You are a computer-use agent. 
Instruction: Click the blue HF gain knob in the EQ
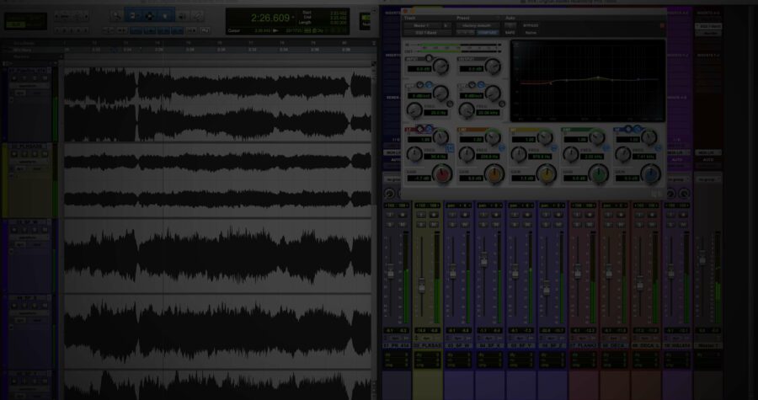point(650,174)
